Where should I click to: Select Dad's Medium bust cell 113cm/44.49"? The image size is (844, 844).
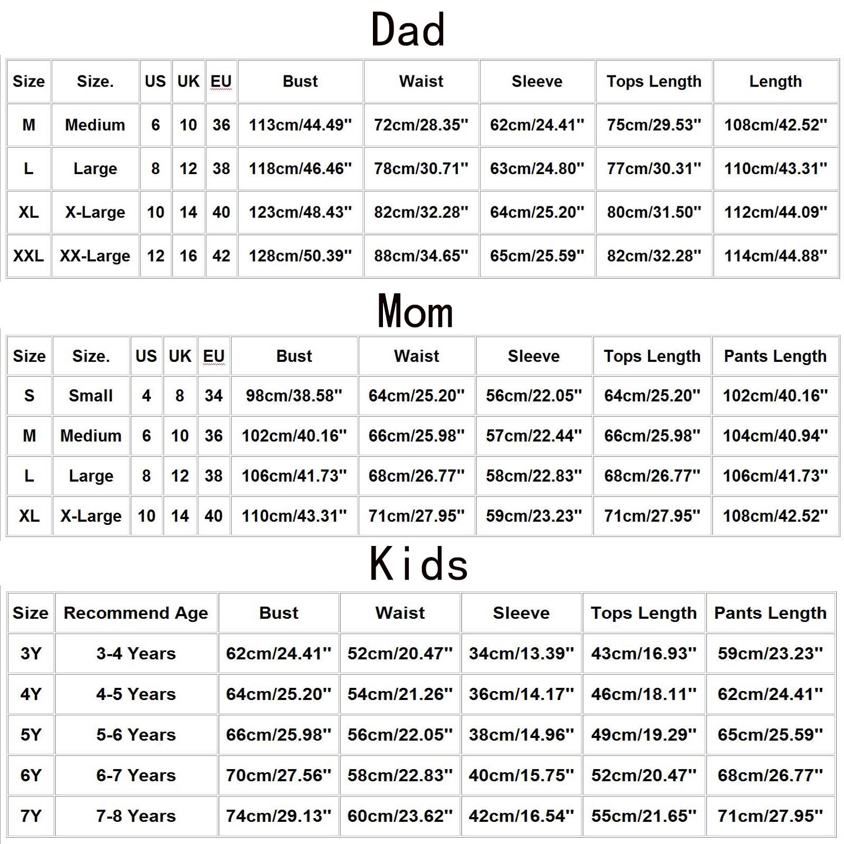300,125
